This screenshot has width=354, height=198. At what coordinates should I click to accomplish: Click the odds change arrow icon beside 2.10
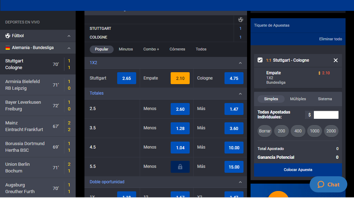click(x=319, y=73)
